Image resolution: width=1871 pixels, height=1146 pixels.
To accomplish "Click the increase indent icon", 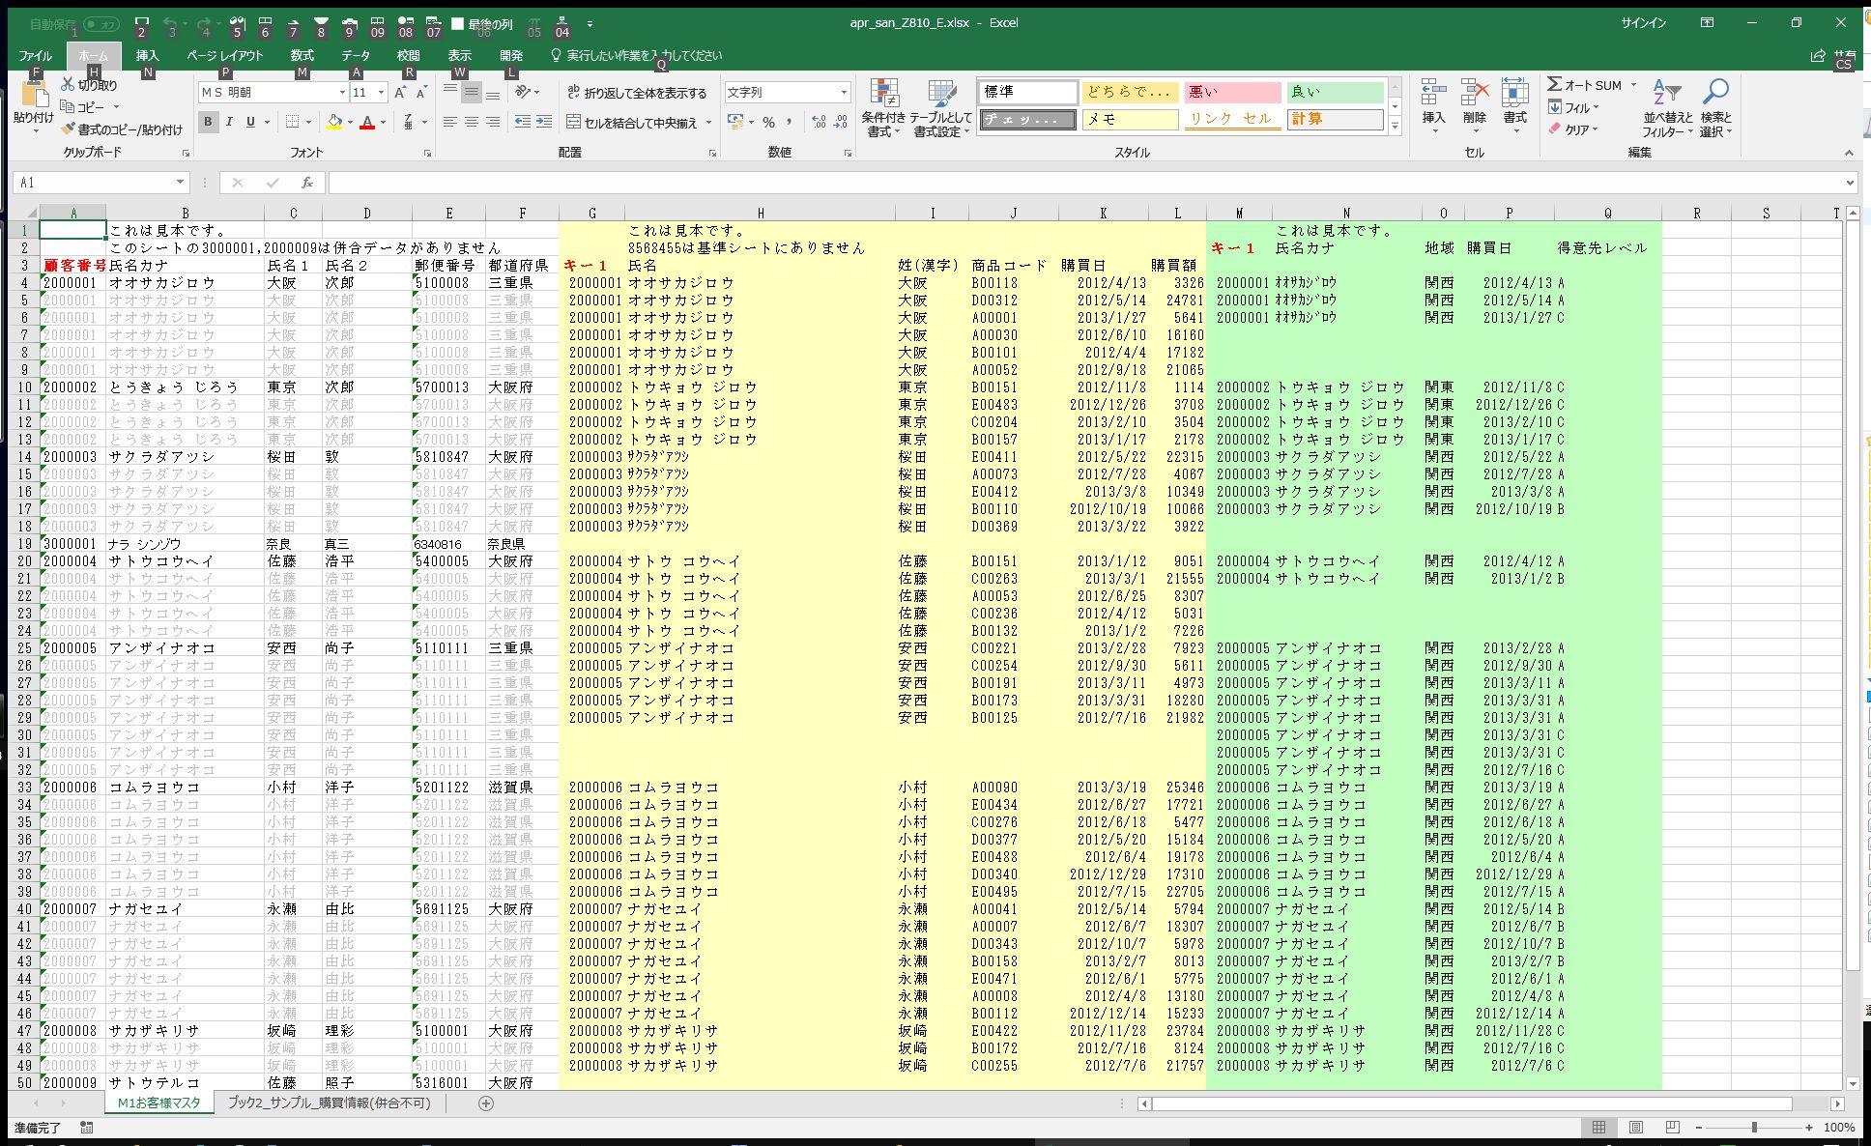I will [x=544, y=122].
